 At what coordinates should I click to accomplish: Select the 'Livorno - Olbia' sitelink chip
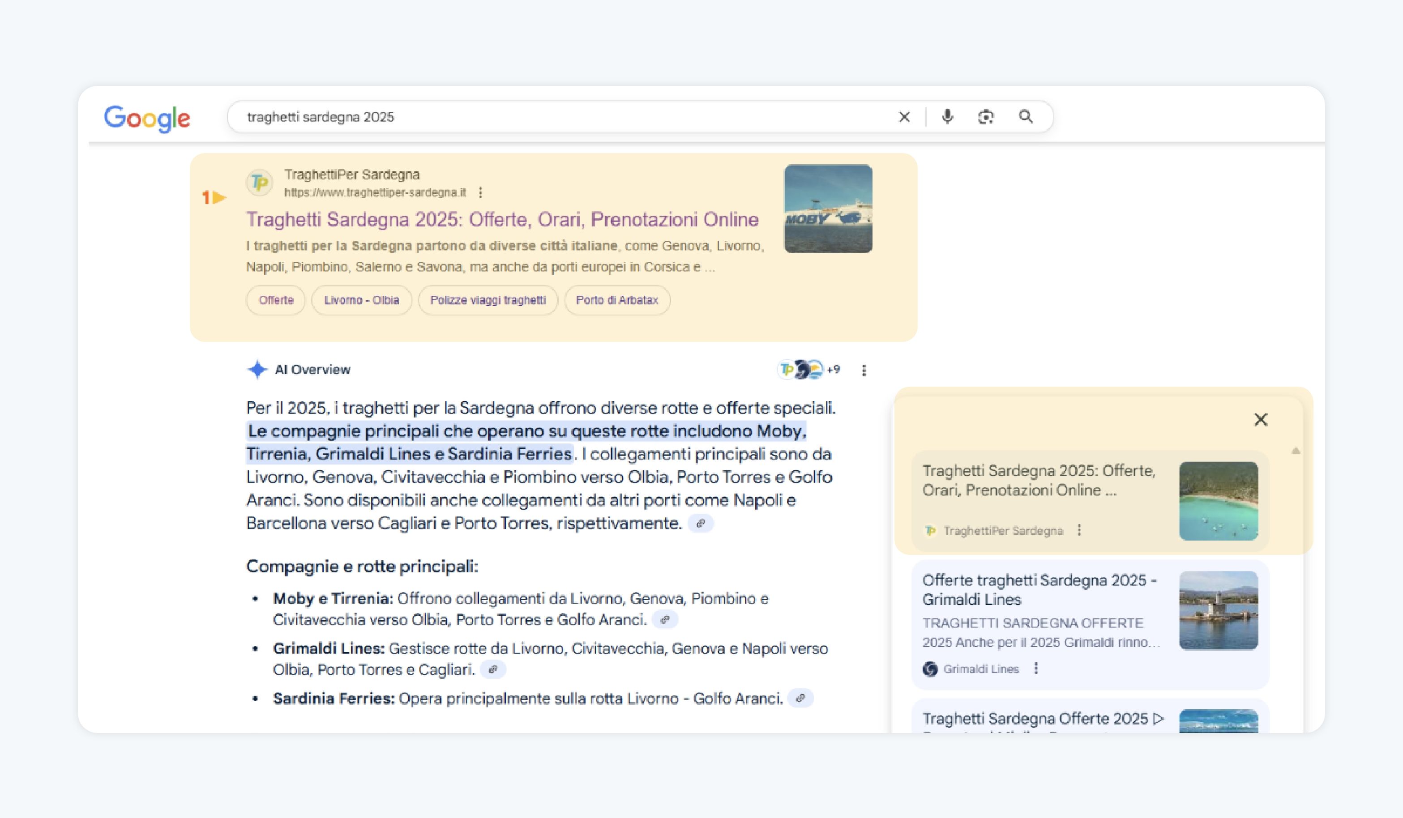(362, 301)
